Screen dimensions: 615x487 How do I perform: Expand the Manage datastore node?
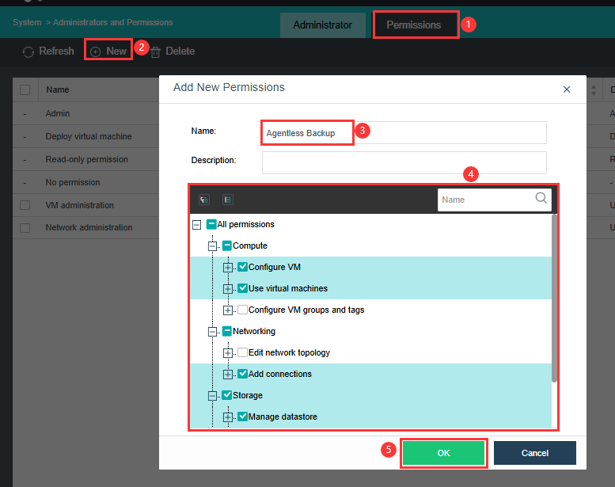[228, 417]
